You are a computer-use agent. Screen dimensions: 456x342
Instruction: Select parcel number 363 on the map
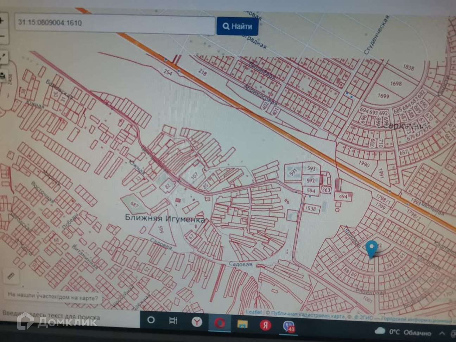(x=326, y=190)
